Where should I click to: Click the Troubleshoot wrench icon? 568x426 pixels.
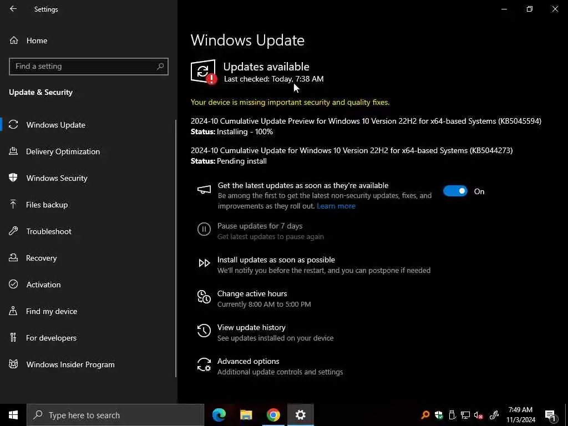coord(13,231)
